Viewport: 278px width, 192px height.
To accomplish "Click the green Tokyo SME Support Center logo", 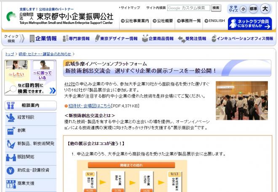I will point(11,16).
